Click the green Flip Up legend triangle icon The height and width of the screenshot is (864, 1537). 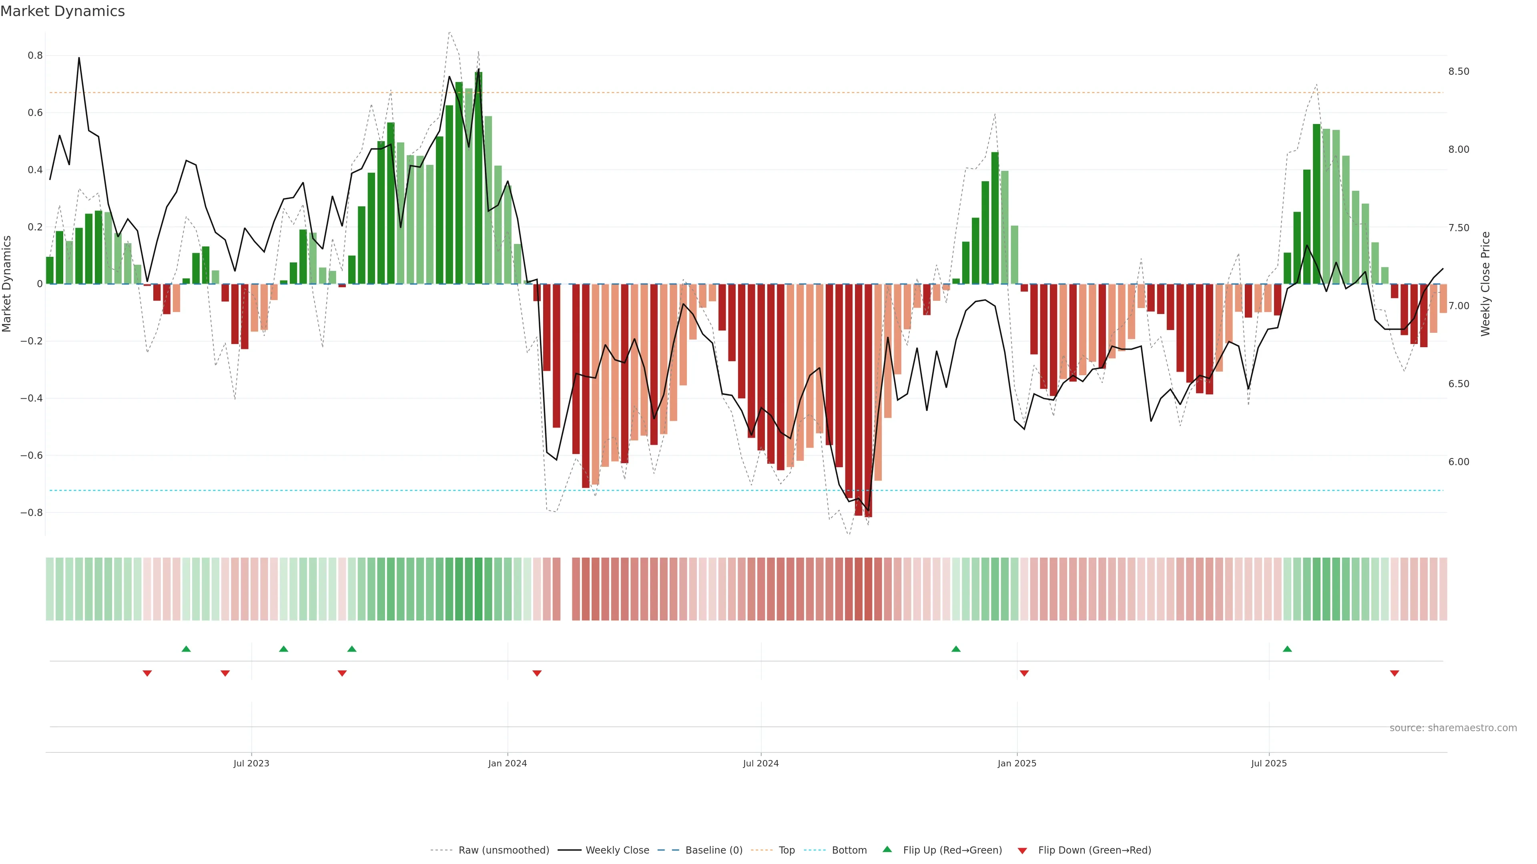887,850
